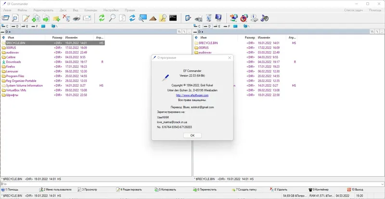
Task: Click the brown pyramid toolbar icon
Action: pyautogui.click(x=153, y=18)
